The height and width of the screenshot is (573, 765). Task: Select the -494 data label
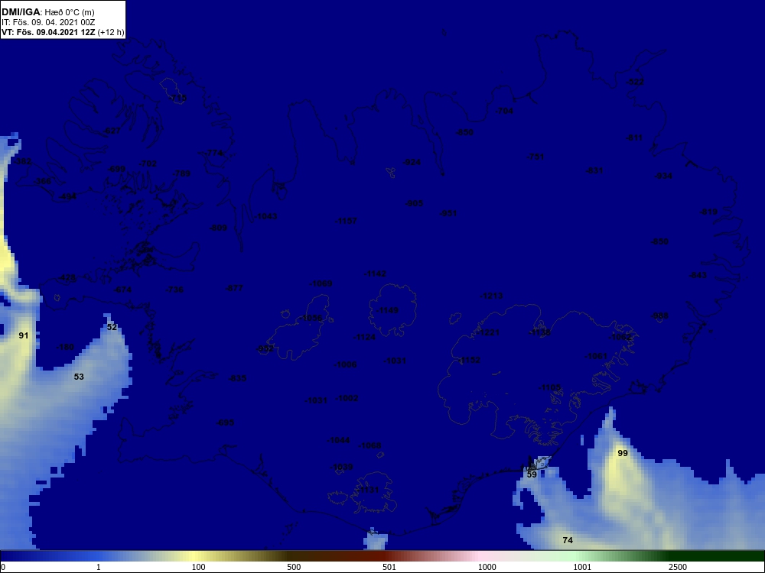click(67, 196)
